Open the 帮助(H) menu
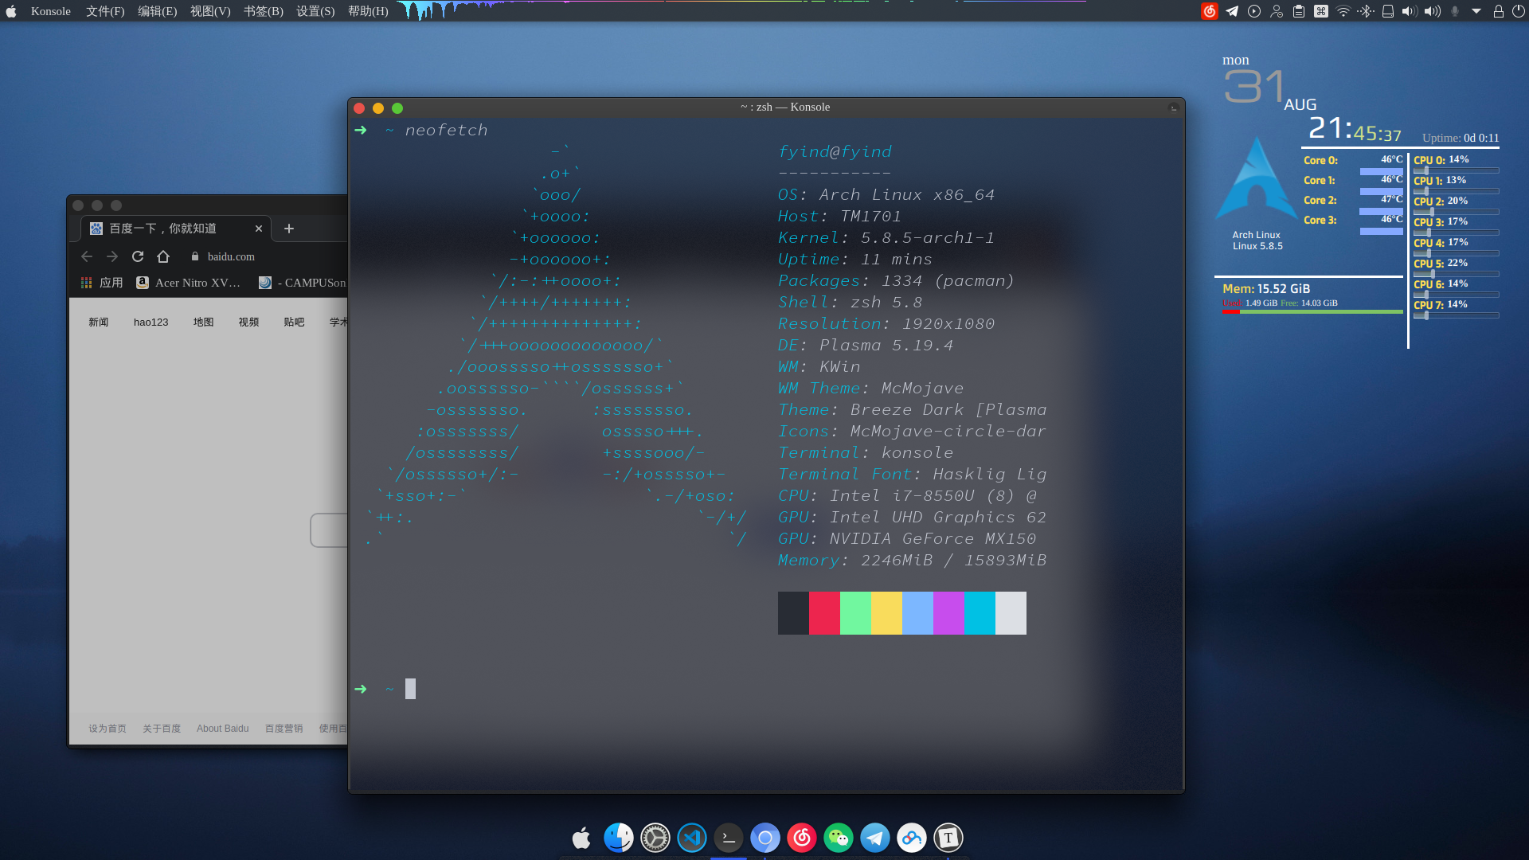 coord(368,11)
